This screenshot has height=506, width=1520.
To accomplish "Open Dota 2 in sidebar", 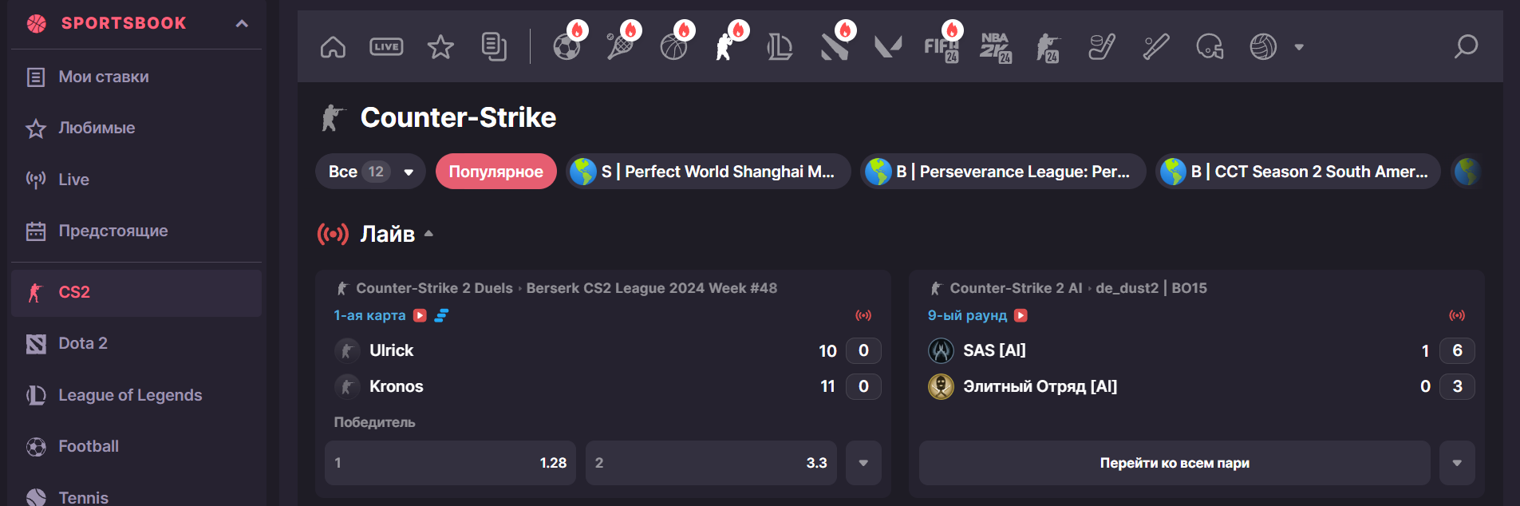I will pyautogui.click(x=82, y=343).
